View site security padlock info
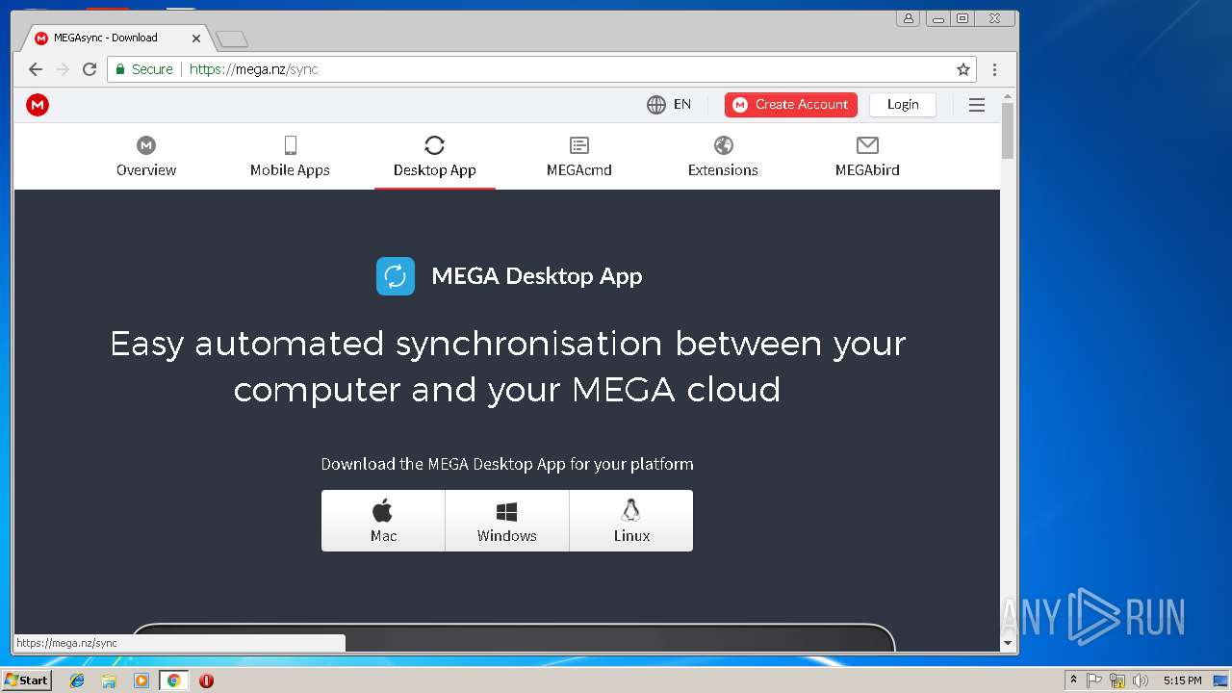This screenshot has width=1232, height=693. [x=120, y=69]
